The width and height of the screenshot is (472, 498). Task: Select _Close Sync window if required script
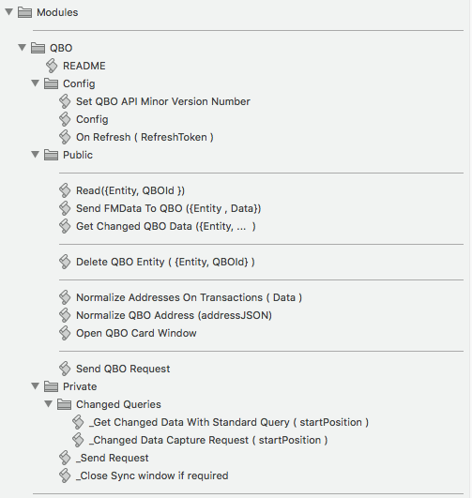click(152, 475)
